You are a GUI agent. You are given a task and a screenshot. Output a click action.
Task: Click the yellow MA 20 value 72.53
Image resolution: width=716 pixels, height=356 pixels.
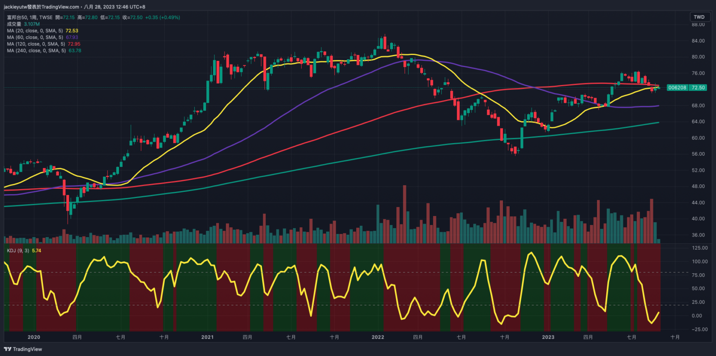[x=72, y=31]
